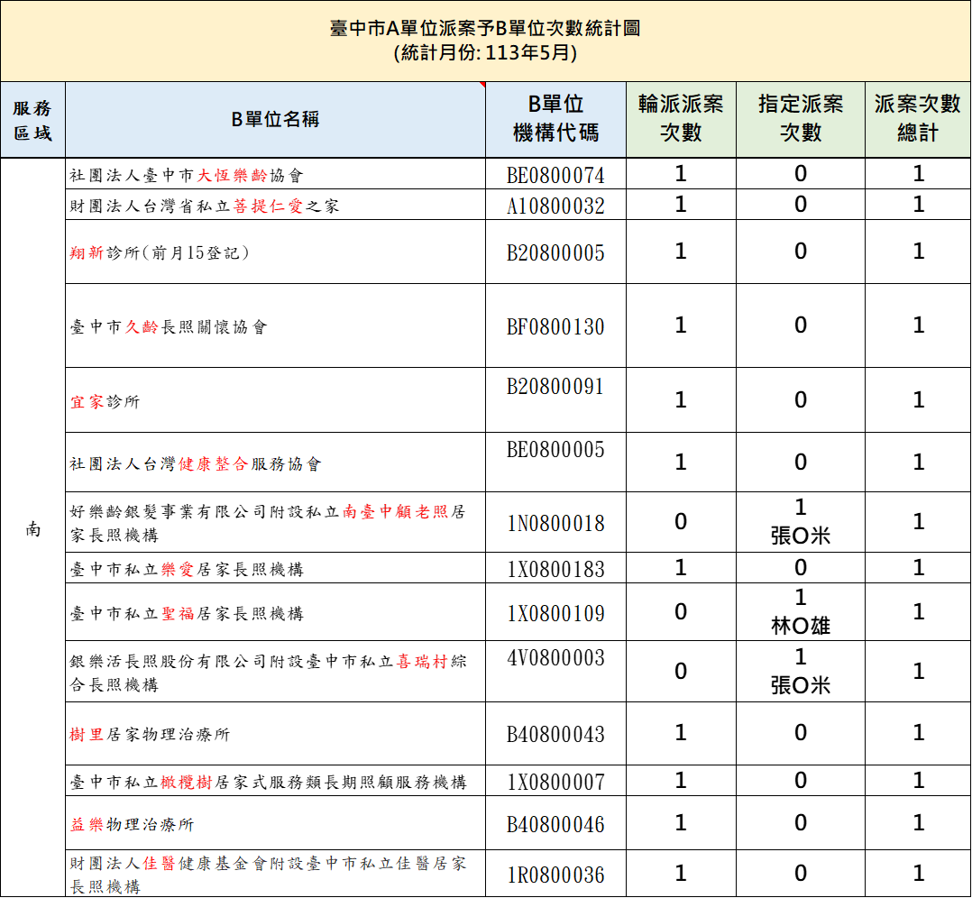Select cell 臺中市私立聖福居家長照機構
Viewport: 972px width, 898px height.
(x=275, y=612)
